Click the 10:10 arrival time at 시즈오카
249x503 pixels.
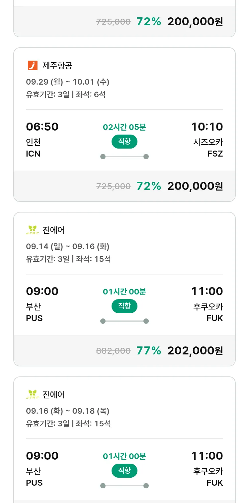[x=207, y=127]
